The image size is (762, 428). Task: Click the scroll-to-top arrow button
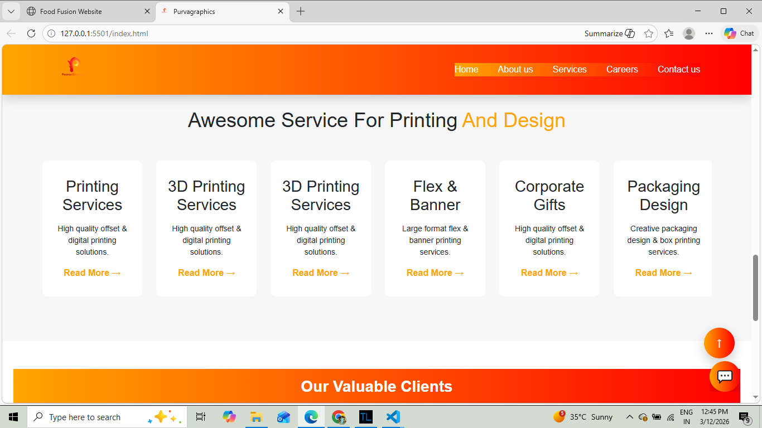(x=719, y=343)
